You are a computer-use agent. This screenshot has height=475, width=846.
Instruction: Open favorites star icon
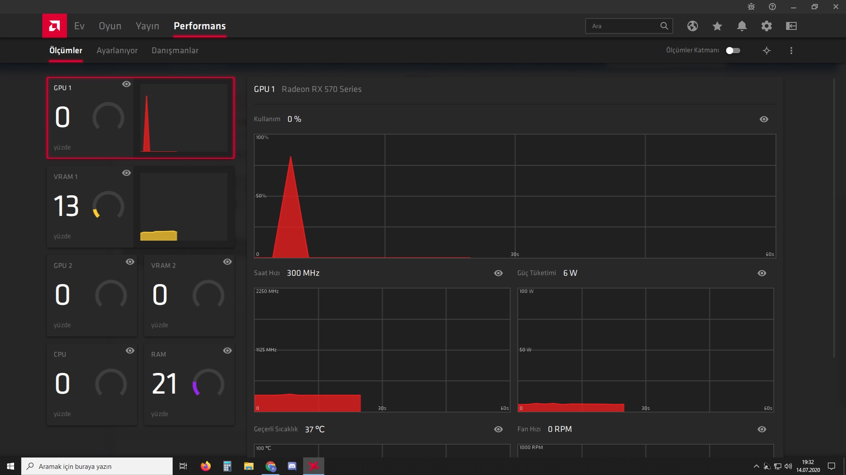coord(717,26)
